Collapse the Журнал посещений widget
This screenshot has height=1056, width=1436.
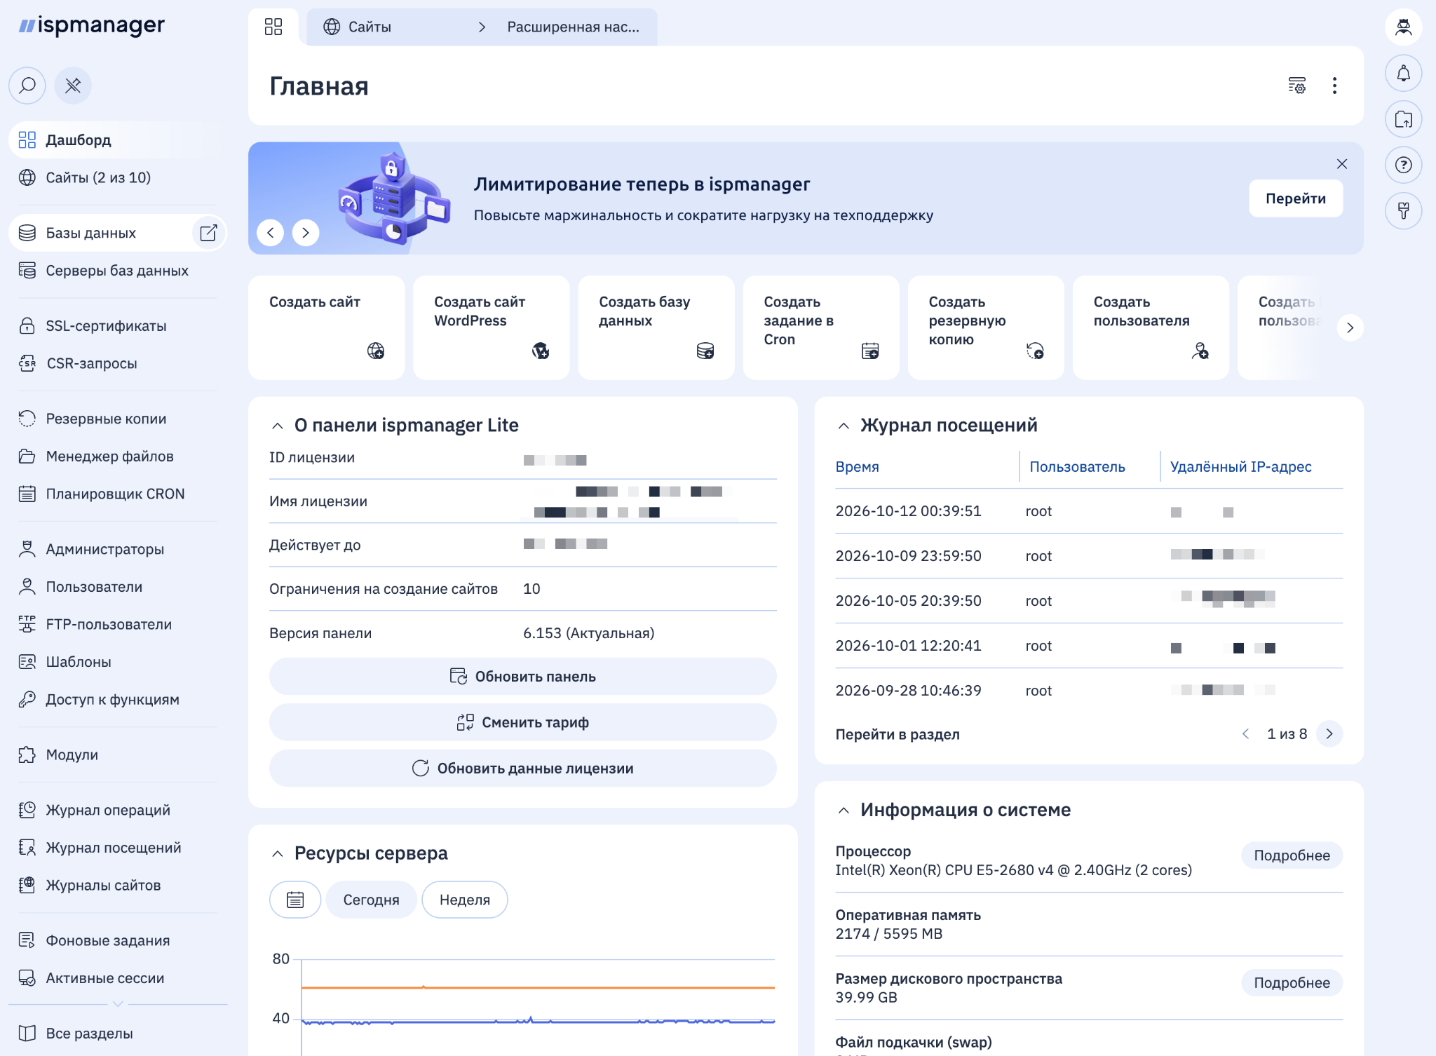[844, 426]
